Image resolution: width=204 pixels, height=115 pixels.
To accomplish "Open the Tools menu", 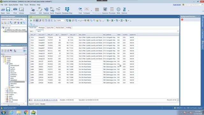I will [x=26, y=5].
